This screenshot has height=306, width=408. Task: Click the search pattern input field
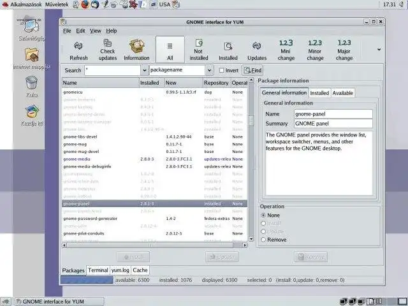click(112, 70)
